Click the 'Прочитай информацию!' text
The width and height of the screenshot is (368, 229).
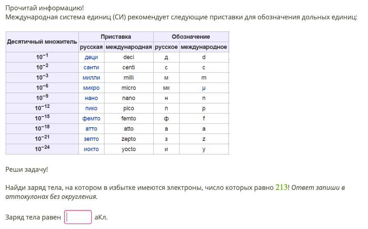coord(44,8)
